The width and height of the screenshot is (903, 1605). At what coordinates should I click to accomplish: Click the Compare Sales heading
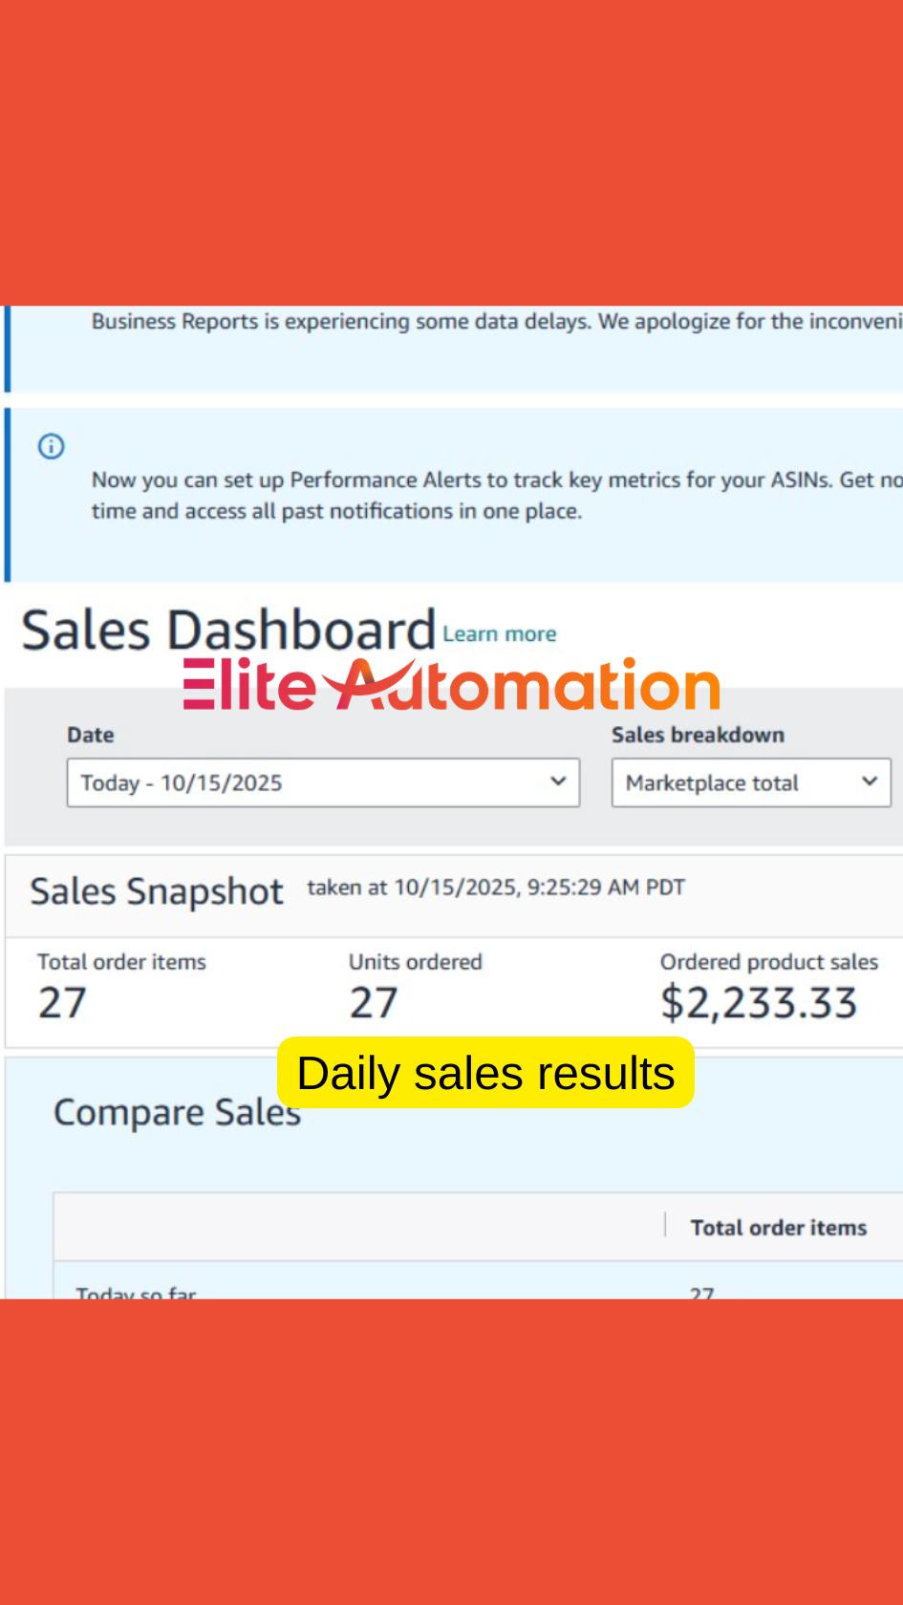[x=177, y=1113]
